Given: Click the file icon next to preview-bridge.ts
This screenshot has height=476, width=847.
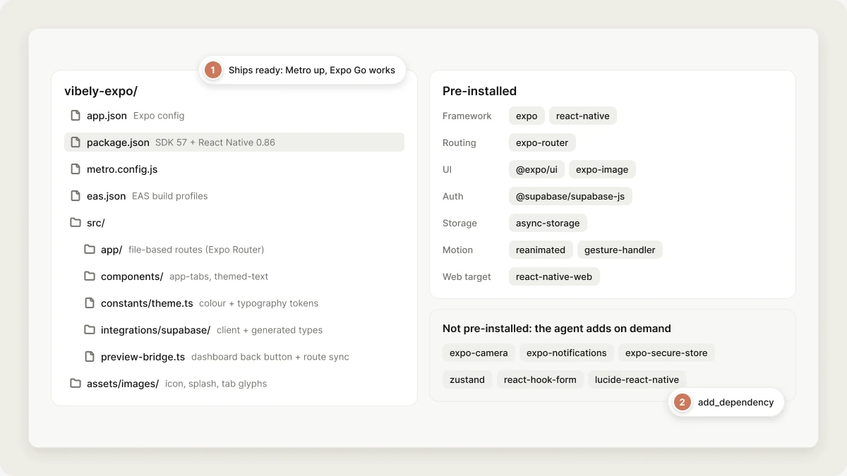Looking at the screenshot, I should pos(90,357).
